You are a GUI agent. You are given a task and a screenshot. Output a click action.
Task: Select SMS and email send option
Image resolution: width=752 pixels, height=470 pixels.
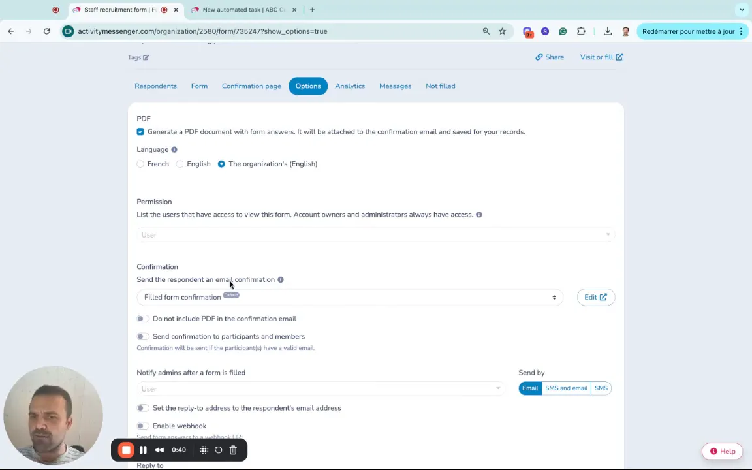tap(566, 388)
